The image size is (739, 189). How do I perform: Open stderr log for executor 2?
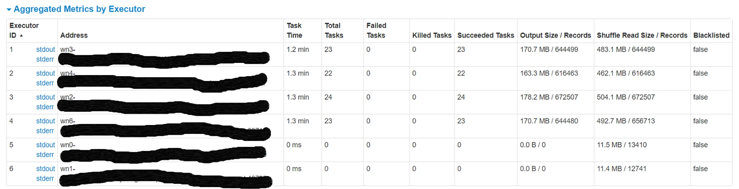pyautogui.click(x=45, y=83)
